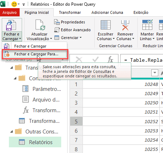Click the Excel application icon in title bar
This screenshot has height=153, width=163.
coord(2,4)
